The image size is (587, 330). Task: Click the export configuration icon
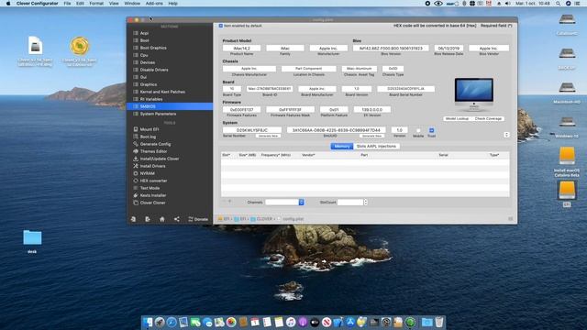click(148, 219)
